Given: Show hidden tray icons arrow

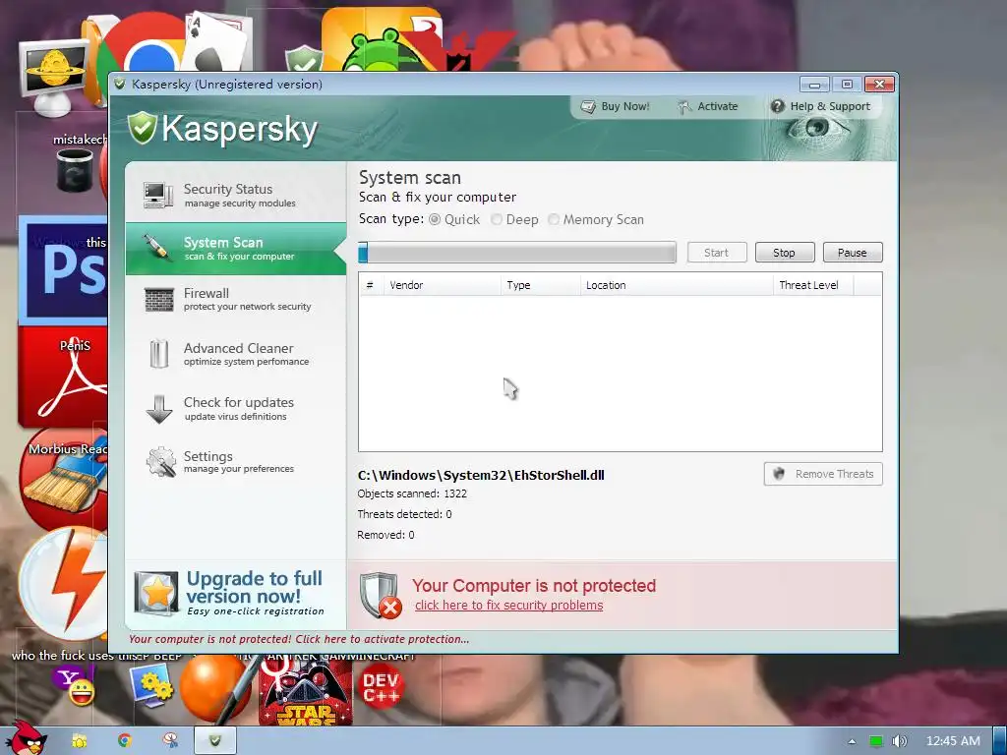Looking at the screenshot, I should click(852, 741).
